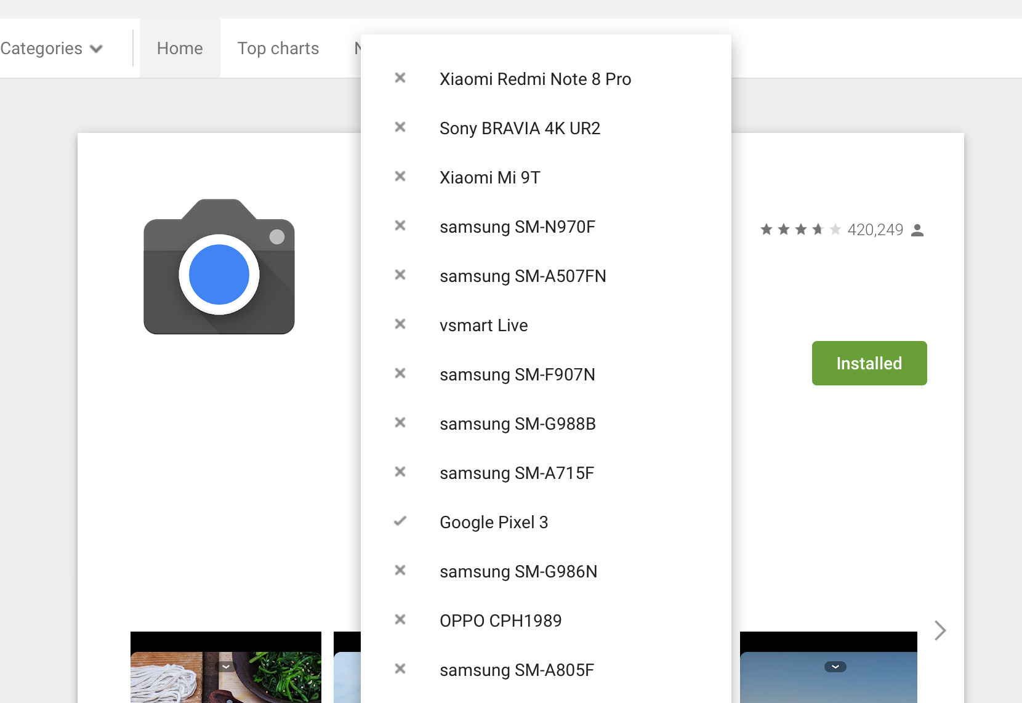The height and width of the screenshot is (703, 1022).
Task: Select vsmart Live device entry
Action: click(x=546, y=325)
